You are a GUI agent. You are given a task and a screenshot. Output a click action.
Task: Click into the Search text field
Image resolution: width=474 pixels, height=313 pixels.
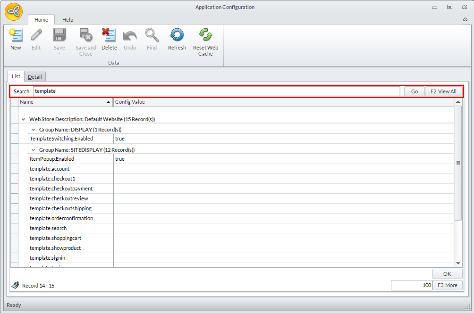point(216,91)
